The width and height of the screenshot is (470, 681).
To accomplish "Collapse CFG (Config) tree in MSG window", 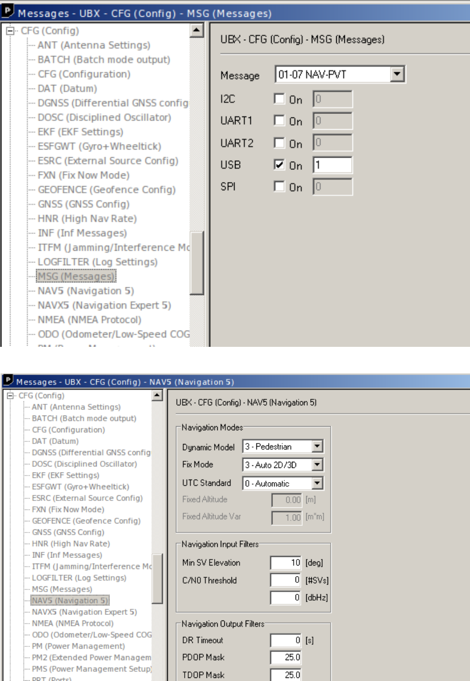I will point(10,31).
